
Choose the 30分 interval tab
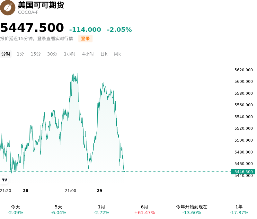click(52, 54)
